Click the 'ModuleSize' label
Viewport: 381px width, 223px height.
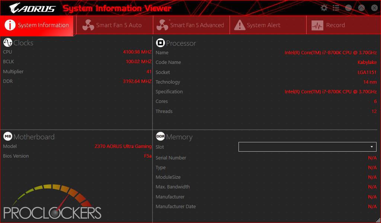168,177
